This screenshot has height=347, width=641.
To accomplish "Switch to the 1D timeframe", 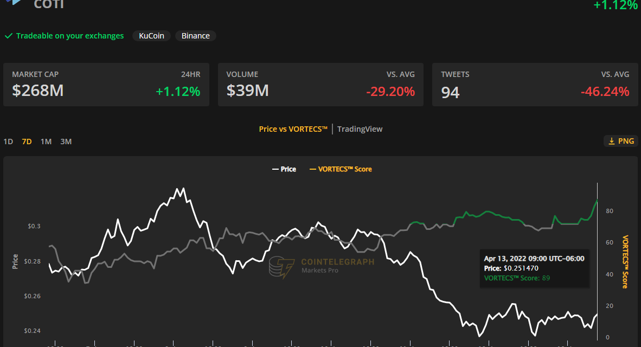I will [x=8, y=141].
